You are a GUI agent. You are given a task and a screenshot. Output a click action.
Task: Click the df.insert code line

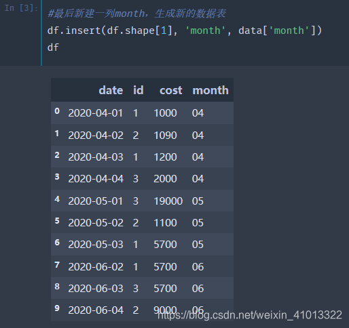185,30
